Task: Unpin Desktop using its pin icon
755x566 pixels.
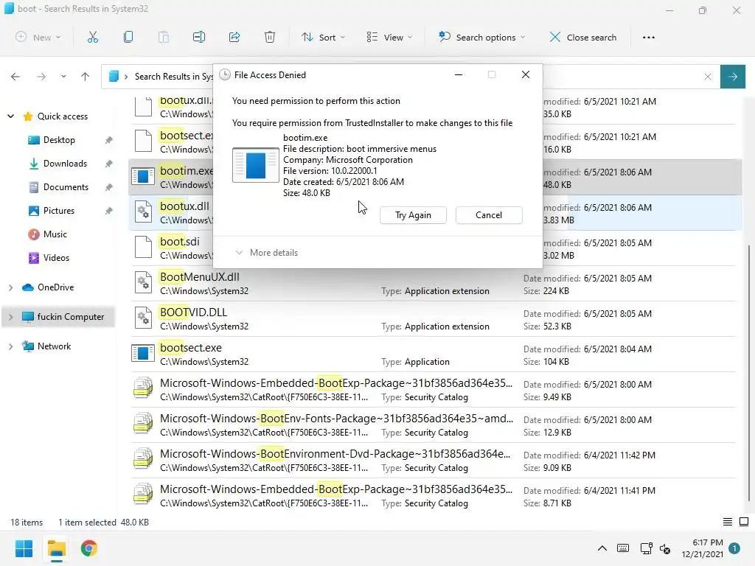Action: click(109, 140)
